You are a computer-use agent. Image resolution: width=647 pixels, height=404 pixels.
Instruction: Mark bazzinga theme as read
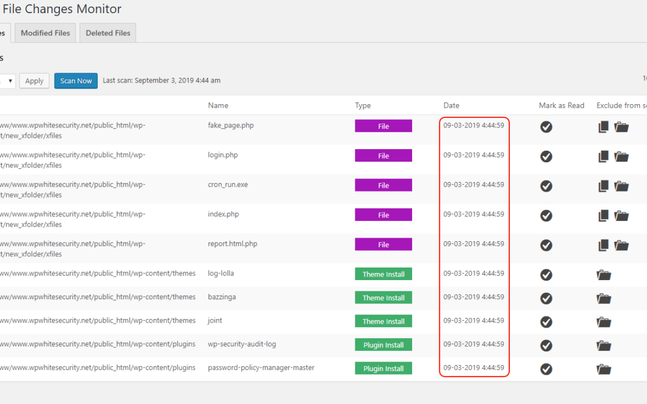pos(546,299)
